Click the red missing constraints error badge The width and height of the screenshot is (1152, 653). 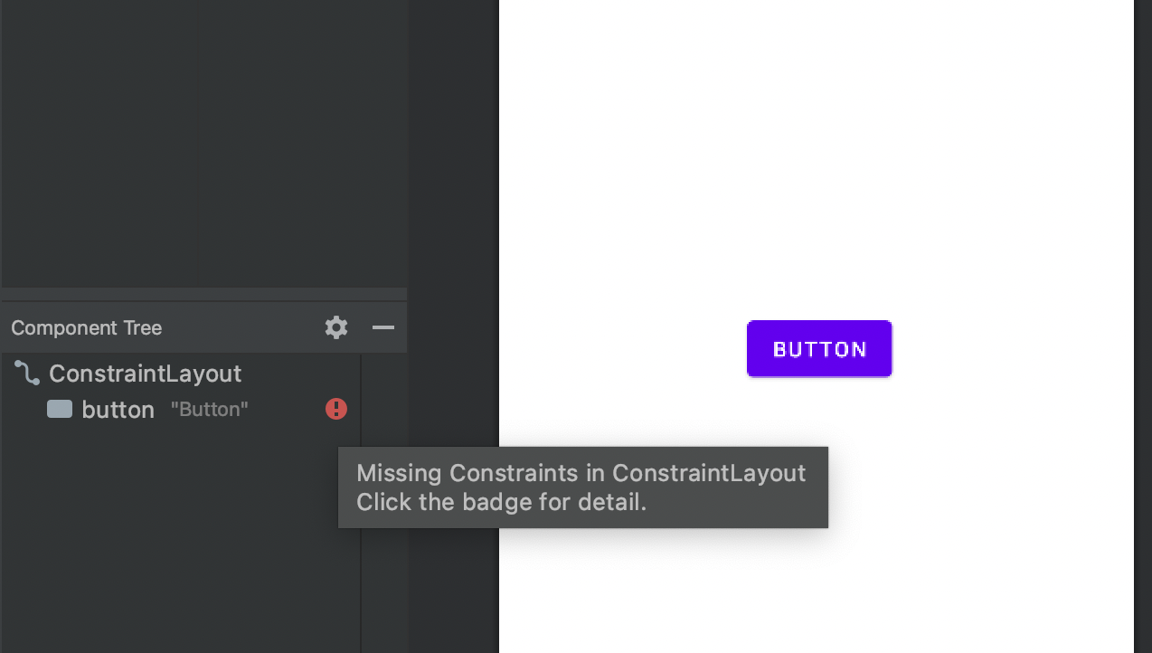pos(336,410)
